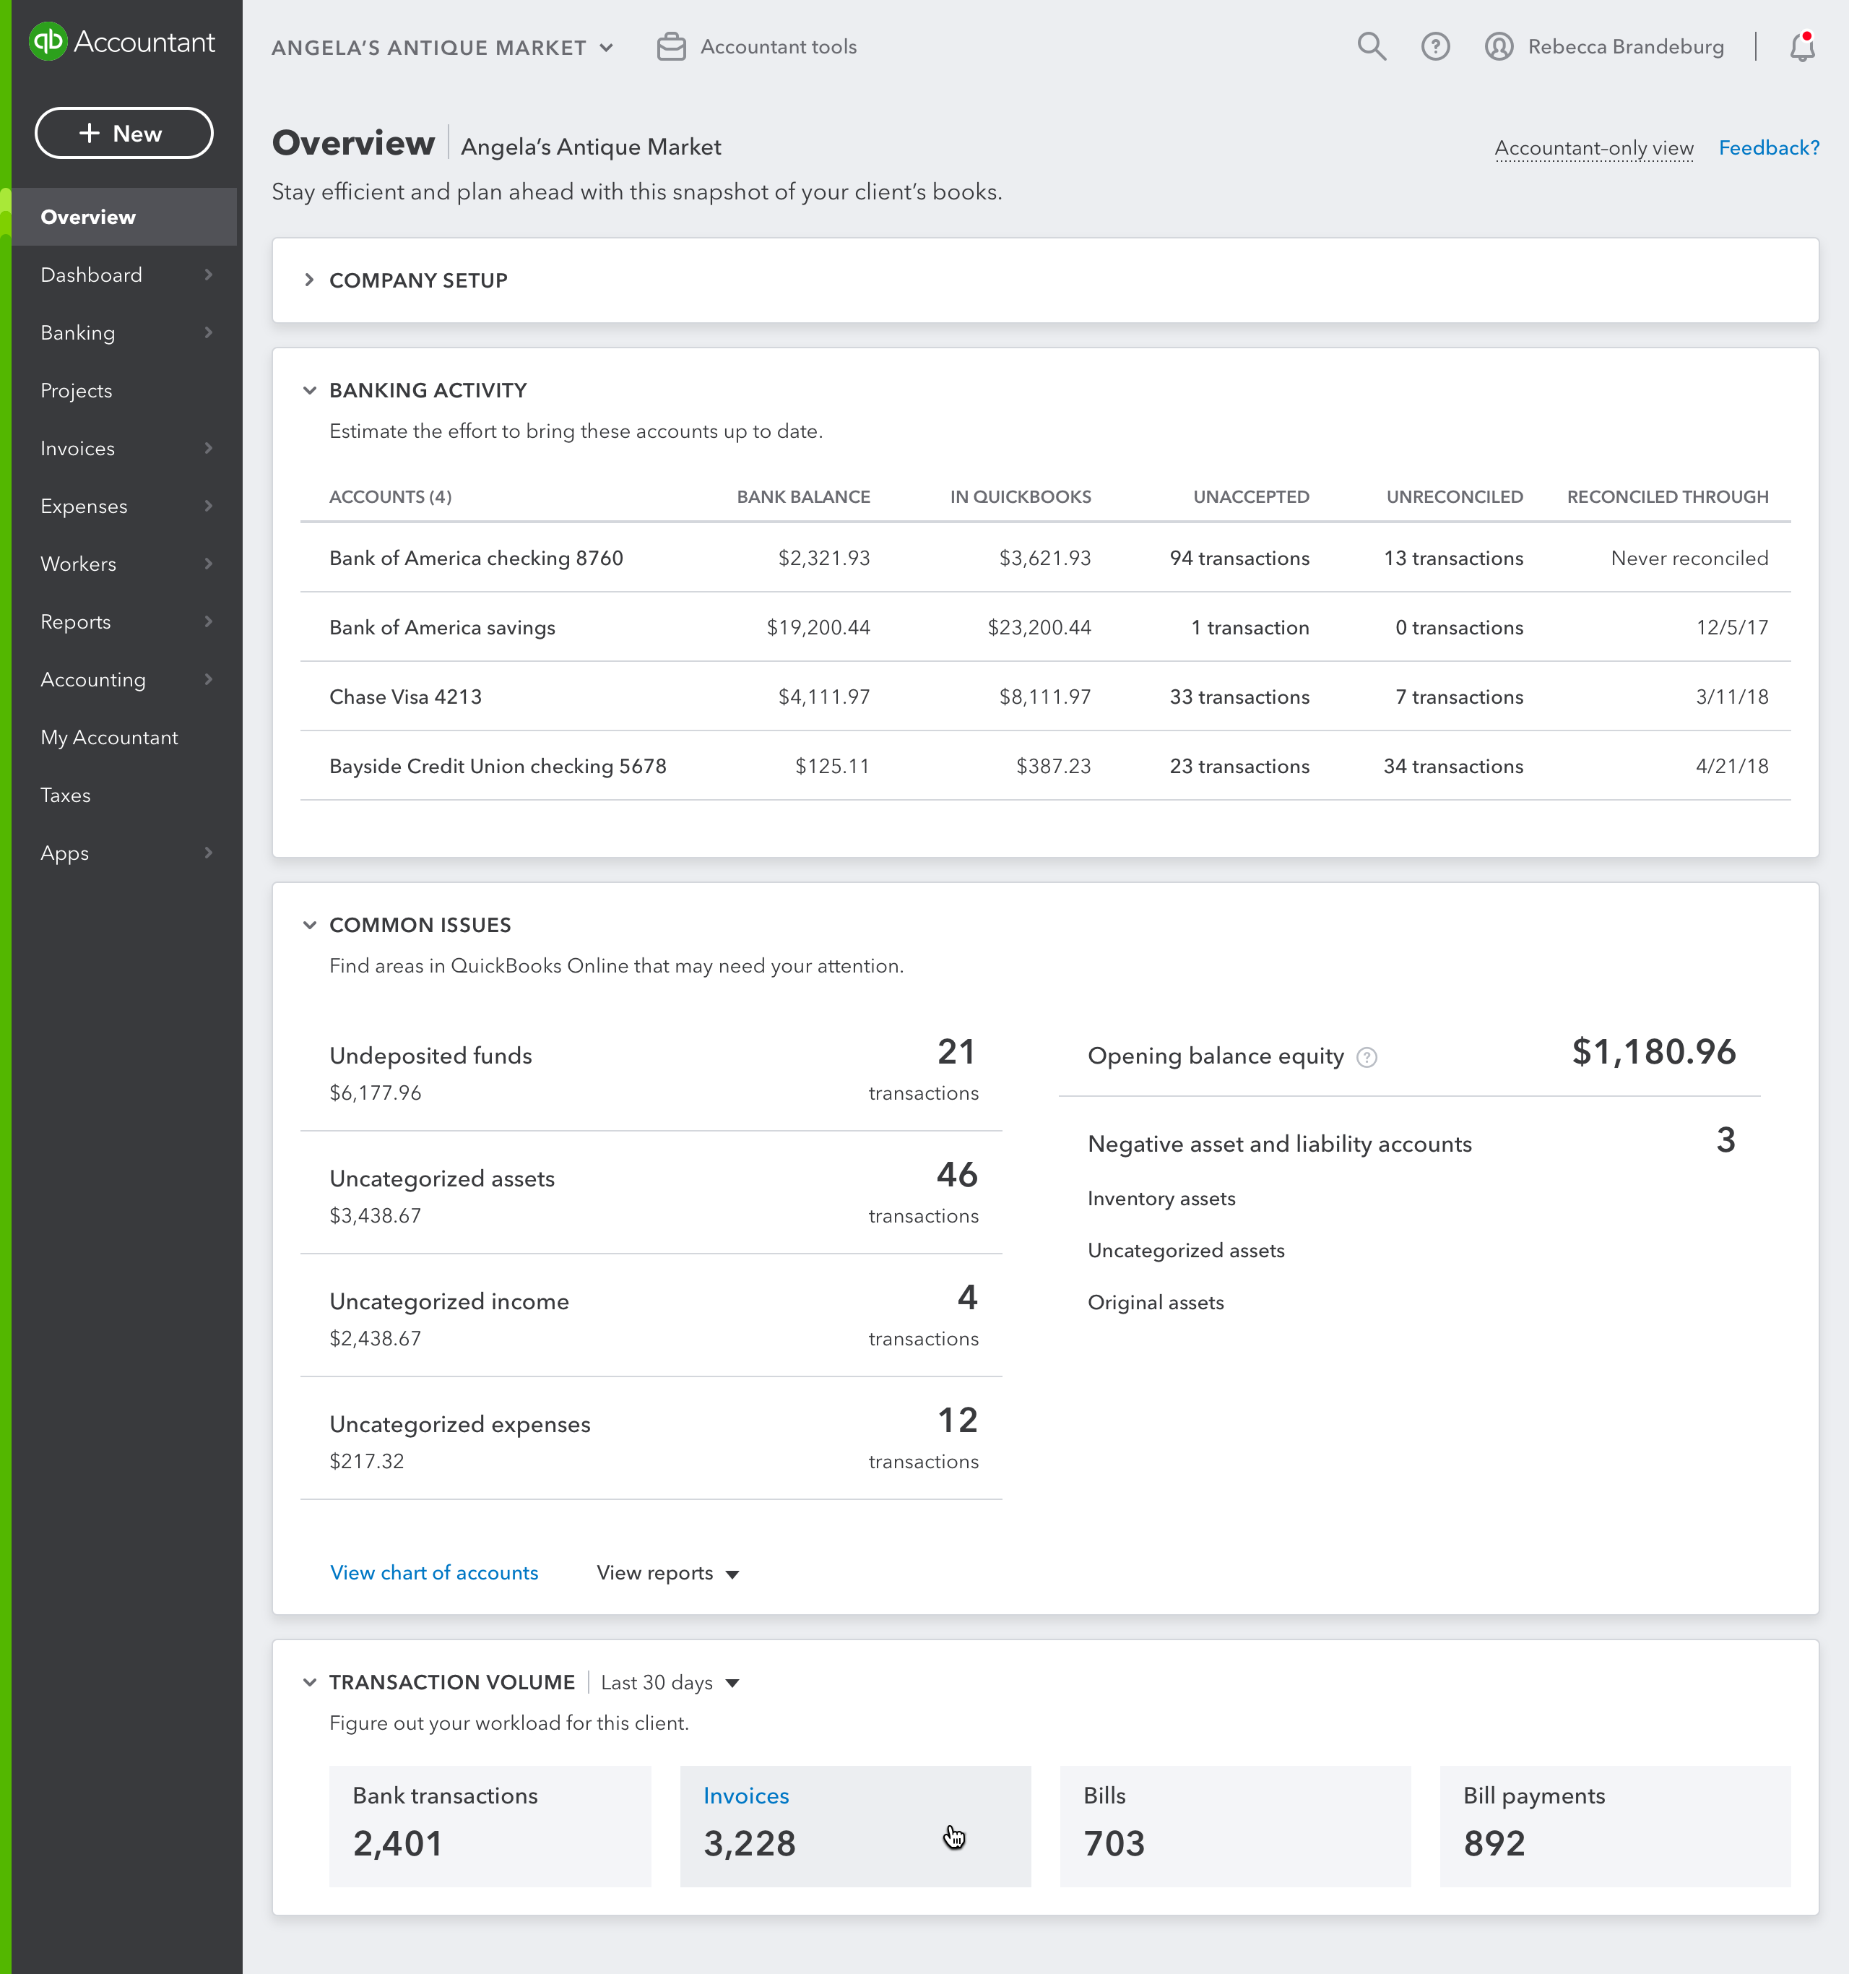
Task: Click the Reconciled Through column header
Action: pyautogui.click(x=1668, y=496)
